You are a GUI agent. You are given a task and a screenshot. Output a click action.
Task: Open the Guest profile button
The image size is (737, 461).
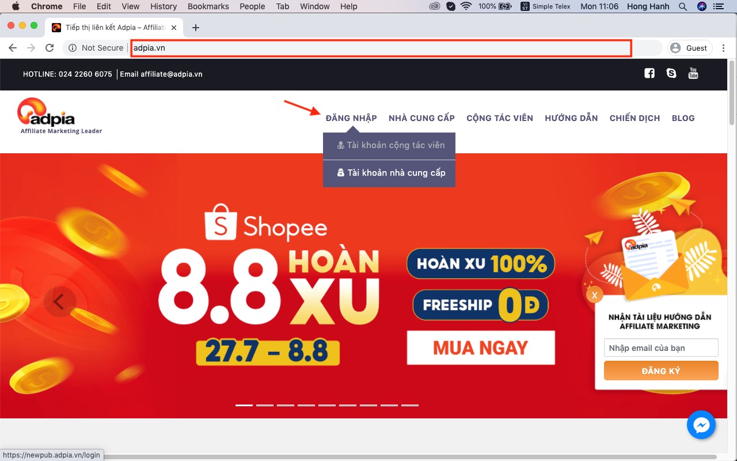pyautogui.click(x=690, y=48)
